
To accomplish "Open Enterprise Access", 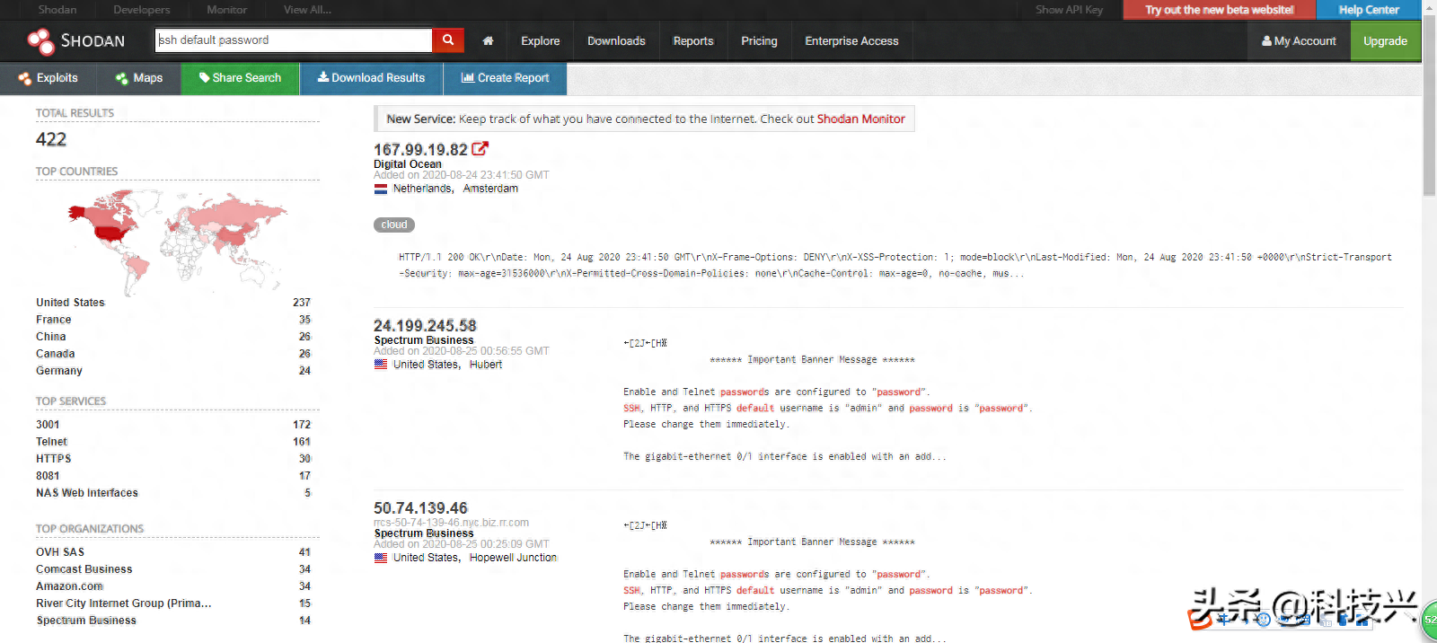I will pyautogui.click(x=851, y=41).
